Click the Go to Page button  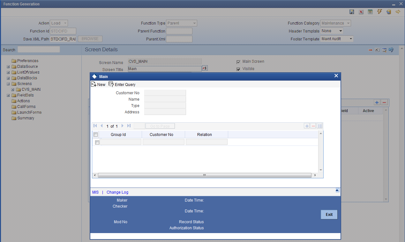(160, 126)
